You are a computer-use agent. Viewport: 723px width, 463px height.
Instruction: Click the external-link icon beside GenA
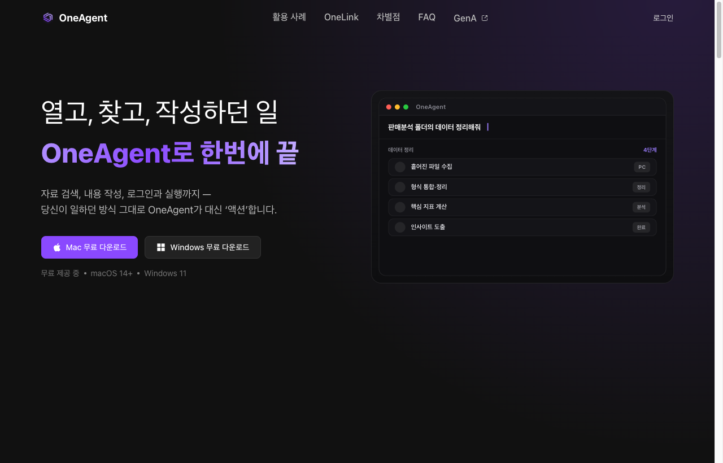point(485,18)
